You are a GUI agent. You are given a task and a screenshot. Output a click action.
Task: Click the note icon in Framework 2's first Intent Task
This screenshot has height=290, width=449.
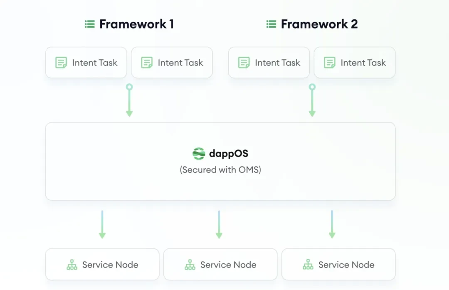[x=244, y=63]
